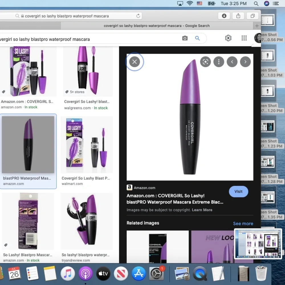Click the tryandreview.com source text
Image resolution: width=285 pixels, height=285 pixels.
click(x=76, y=260)
